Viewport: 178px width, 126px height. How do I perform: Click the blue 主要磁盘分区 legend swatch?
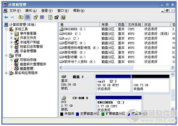(77, 114)
